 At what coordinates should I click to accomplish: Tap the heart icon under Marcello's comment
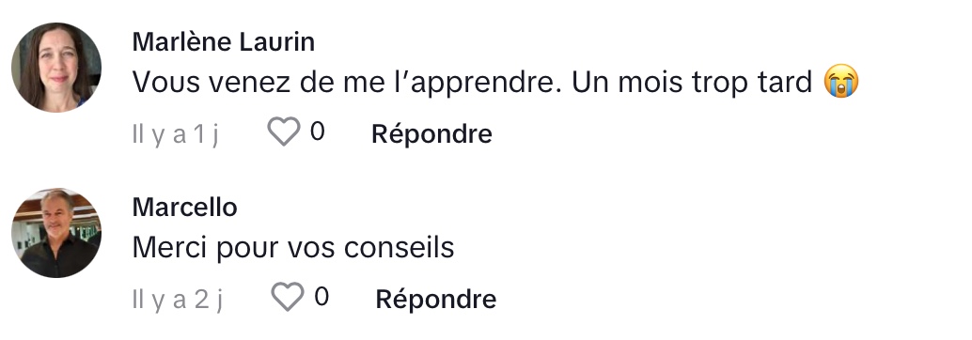click(x=288, y=297)
